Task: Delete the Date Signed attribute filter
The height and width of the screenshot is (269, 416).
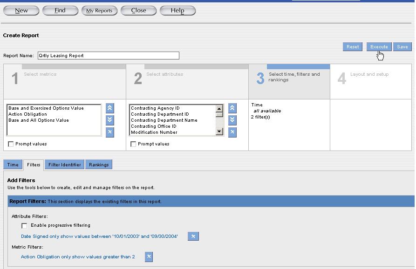Action: tap(193, 236)
